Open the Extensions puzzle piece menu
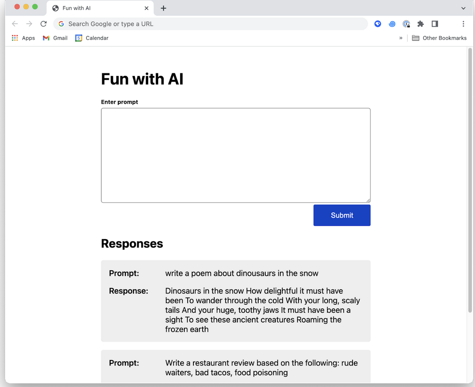The image size is (475, 387). pos(421,24)
